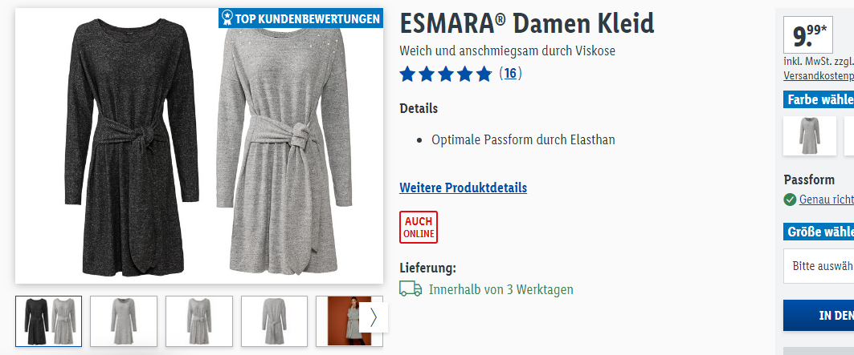Image resolution: width=854 pixels, height=355 pixels.
Task: Click the Auch Online red badge
Action: [x=419, y=228]
